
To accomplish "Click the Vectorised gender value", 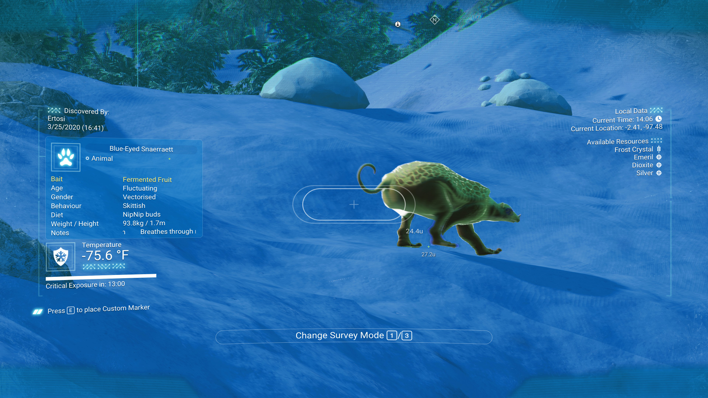I will click(x=139, y=197).
